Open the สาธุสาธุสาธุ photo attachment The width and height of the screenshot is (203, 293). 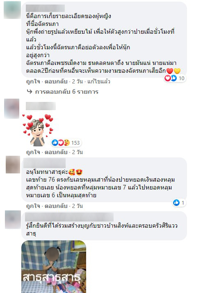(x=54, y=267)
